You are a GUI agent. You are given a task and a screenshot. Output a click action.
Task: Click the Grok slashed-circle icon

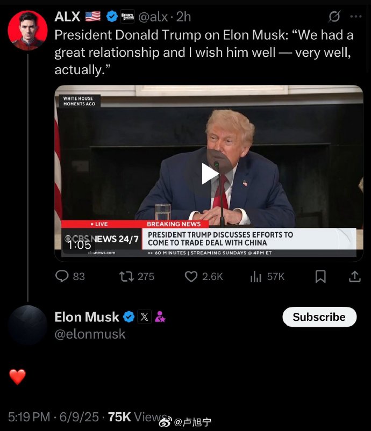pyautogui.click(x=334, y=17)
